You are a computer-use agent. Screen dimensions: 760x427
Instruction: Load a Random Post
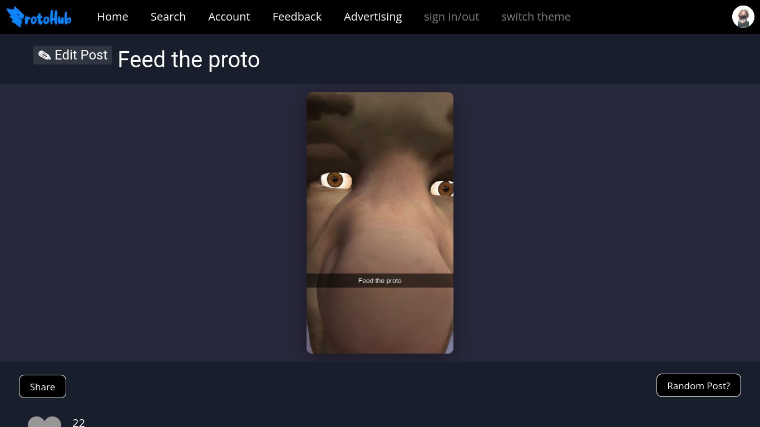698,385
